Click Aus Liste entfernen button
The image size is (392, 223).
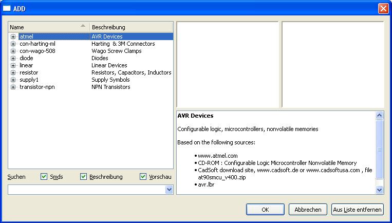click(x=357, y=210)
